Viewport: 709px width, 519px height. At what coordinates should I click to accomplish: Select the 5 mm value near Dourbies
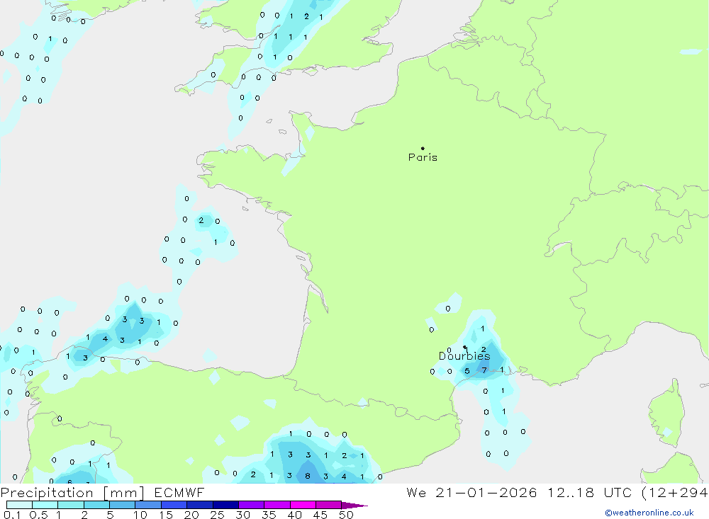click(x=467, y=371)
